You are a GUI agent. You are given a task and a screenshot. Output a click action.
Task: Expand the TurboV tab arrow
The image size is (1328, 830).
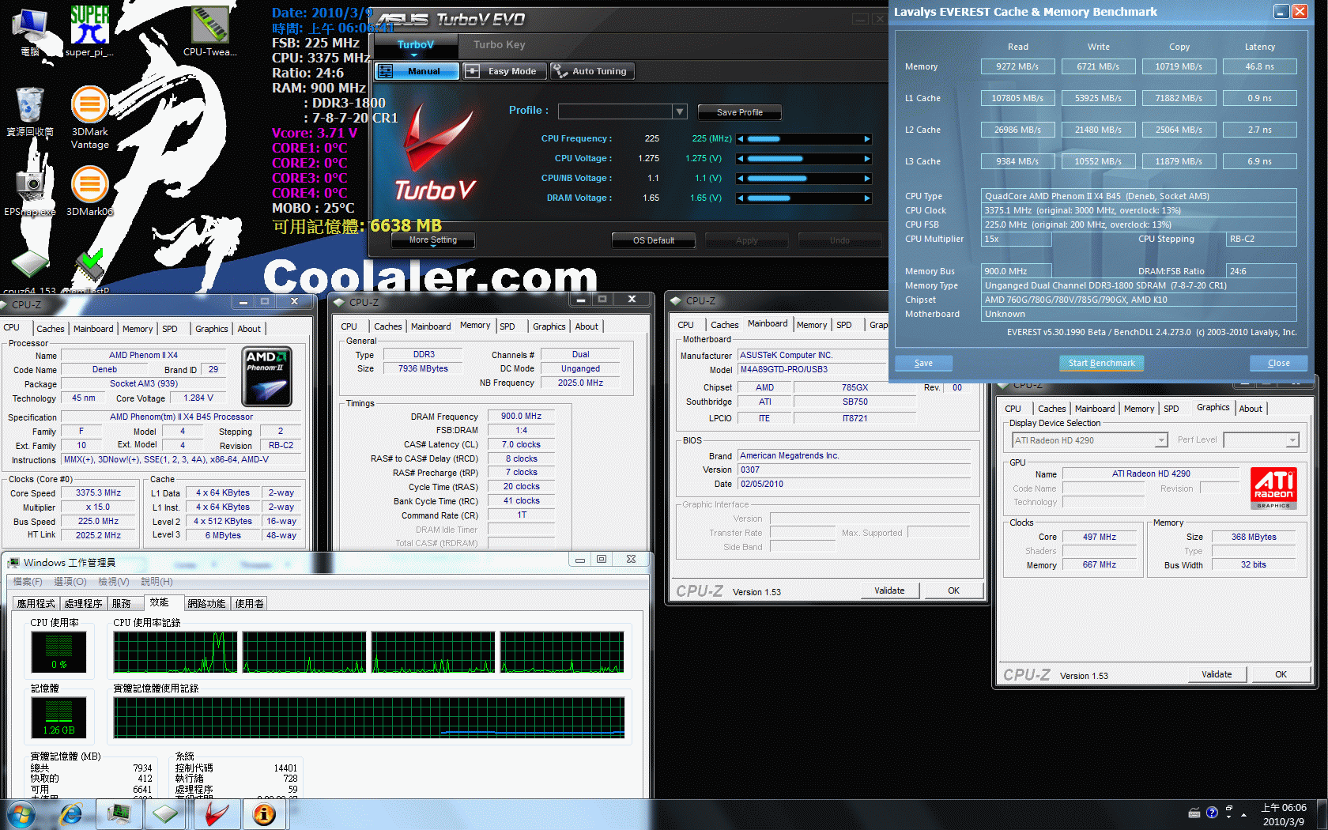coord(416,55)
